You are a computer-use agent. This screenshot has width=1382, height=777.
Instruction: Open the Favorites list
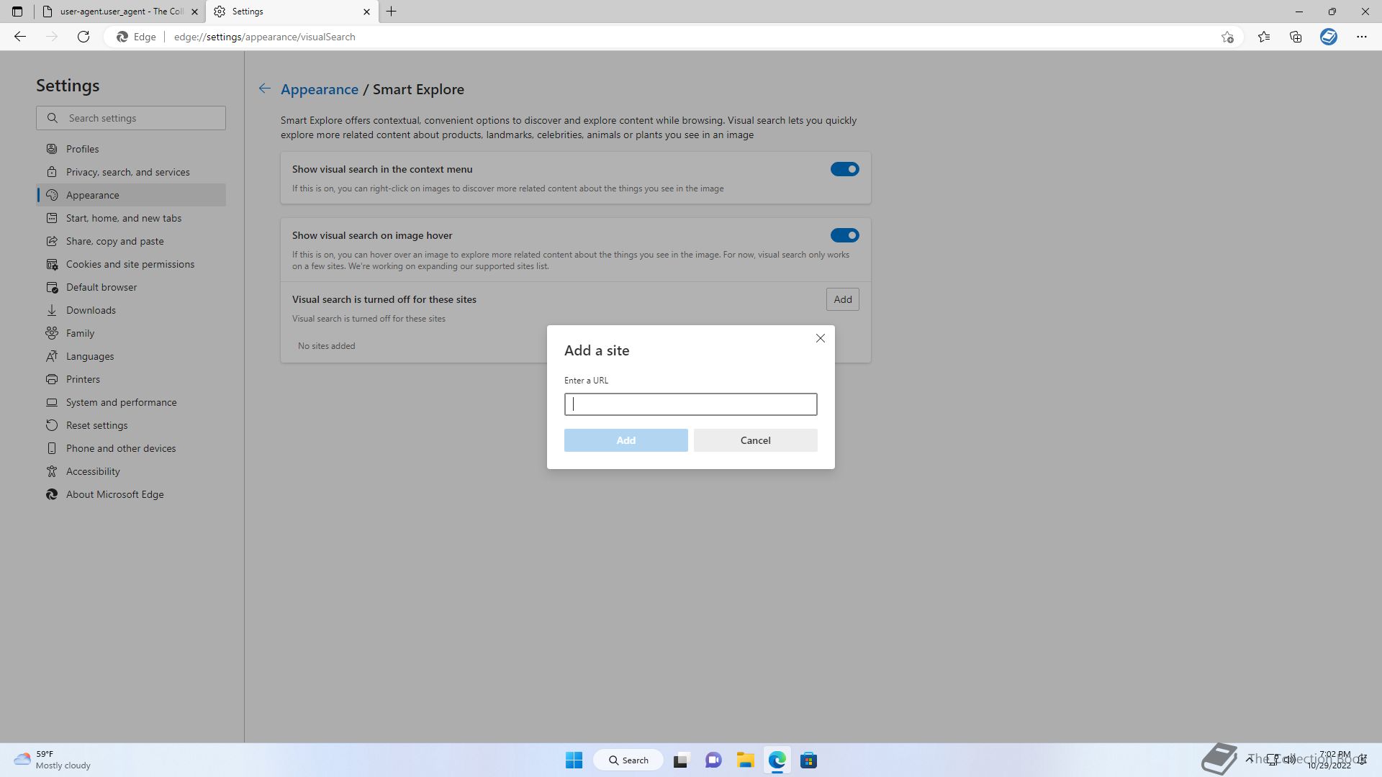(1264, 37)
